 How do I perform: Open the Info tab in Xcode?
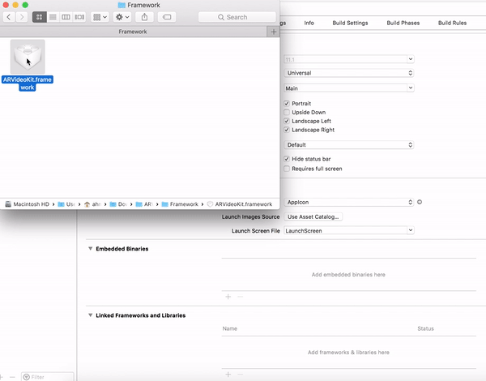tap(309, 23)
